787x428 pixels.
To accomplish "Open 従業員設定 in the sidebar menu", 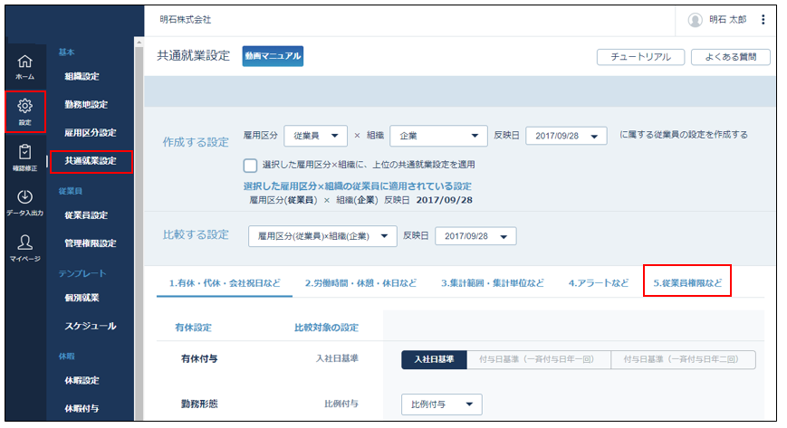I will tap(86, 215).
